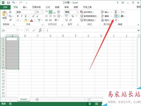Viewport: 141px width, 106px height.
Task: Switch to the Insert ribbon tab
Action: [25, 7]
